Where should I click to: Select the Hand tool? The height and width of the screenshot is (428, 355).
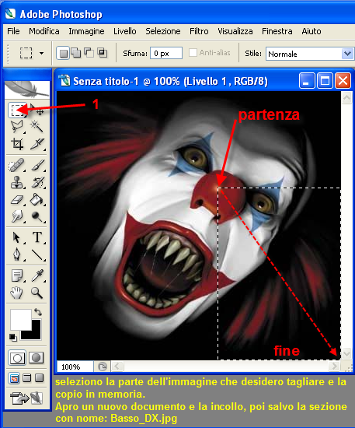[17, 293]
